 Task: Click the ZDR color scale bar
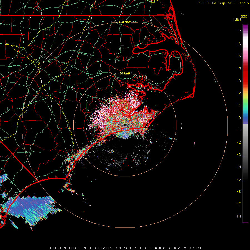245,123
